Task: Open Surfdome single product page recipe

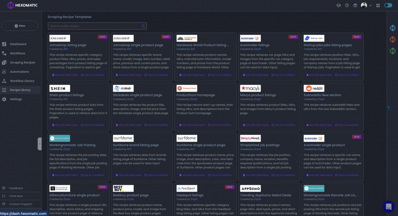Action: [x=201, y=145]
